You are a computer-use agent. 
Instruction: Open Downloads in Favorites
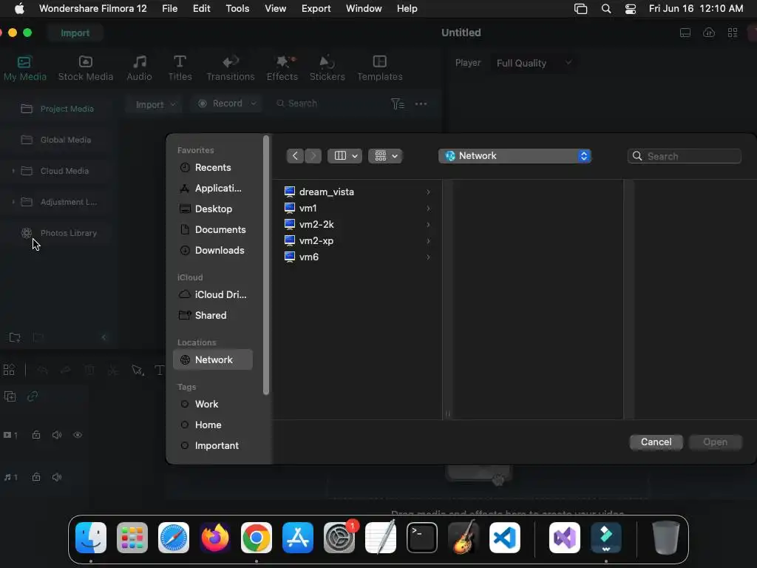tap(212, 251)
